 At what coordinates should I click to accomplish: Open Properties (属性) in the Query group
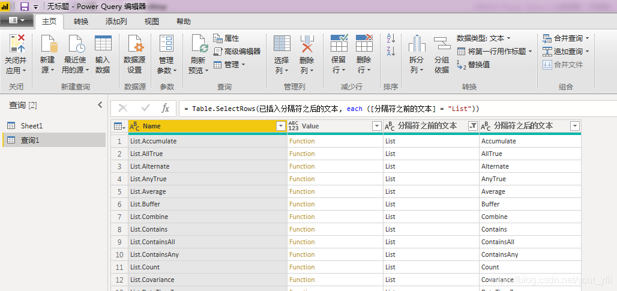[x=226, y=38]
